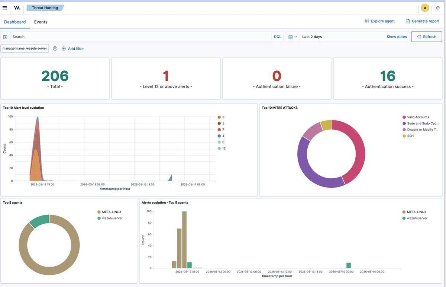Toggle level 3 legend swatch
The image size is (446, 287).
point(219,117)
